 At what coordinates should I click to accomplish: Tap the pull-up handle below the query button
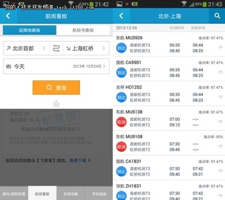pyautogui.click(x=56, y=104)
